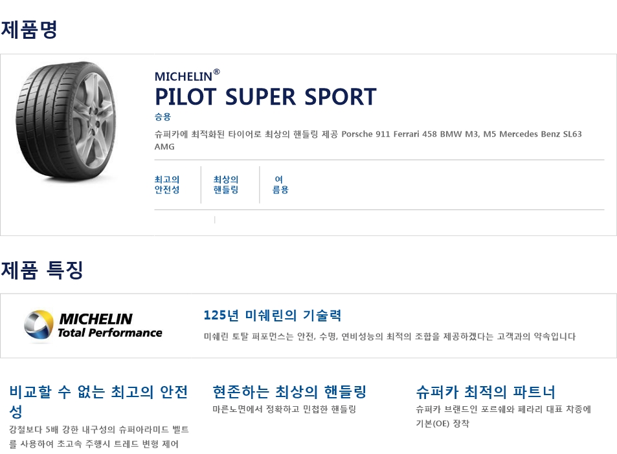The width and height of the screenshot is (617, 454).
Task: Click the alloy wheel rim in tire photo
Action: click(x=94, y=121)
